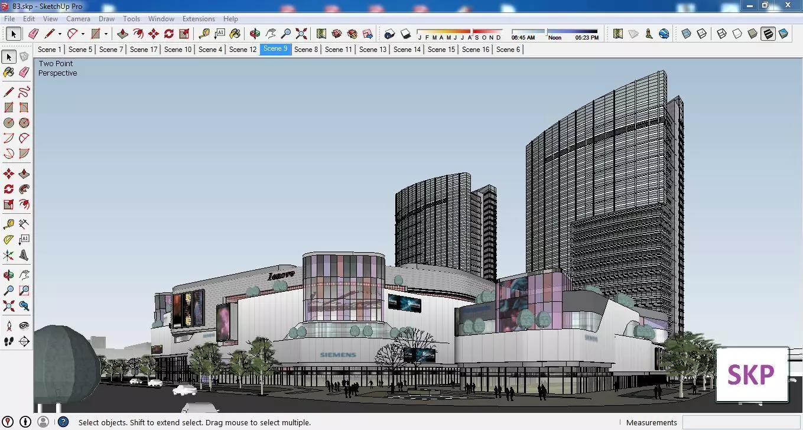Expand the Arc tool dropdown arrow
This screenshot has width=803, height=430.
click(x=83, y=34)
